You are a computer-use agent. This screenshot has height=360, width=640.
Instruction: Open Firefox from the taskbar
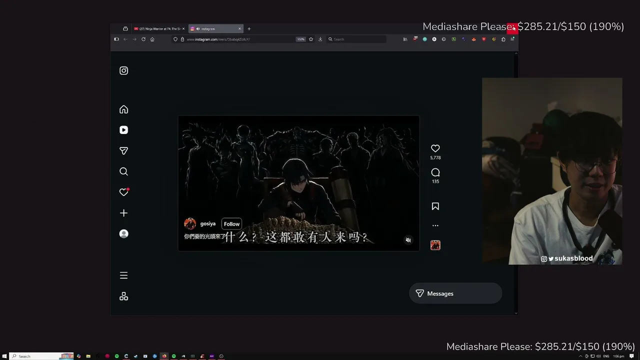coord(164,356)
